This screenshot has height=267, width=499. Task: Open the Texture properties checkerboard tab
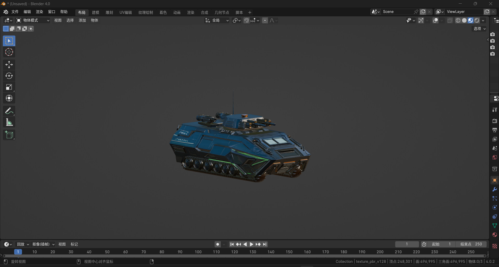pyautogui.click(x=495, y=246)
